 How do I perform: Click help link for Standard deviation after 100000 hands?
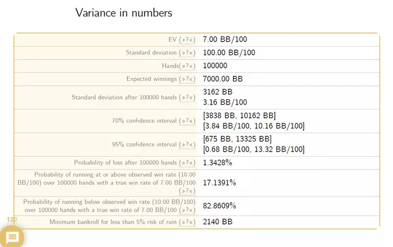[187, 97]
